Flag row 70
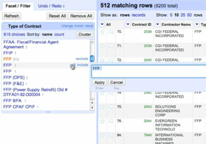 tap(111, 32)
